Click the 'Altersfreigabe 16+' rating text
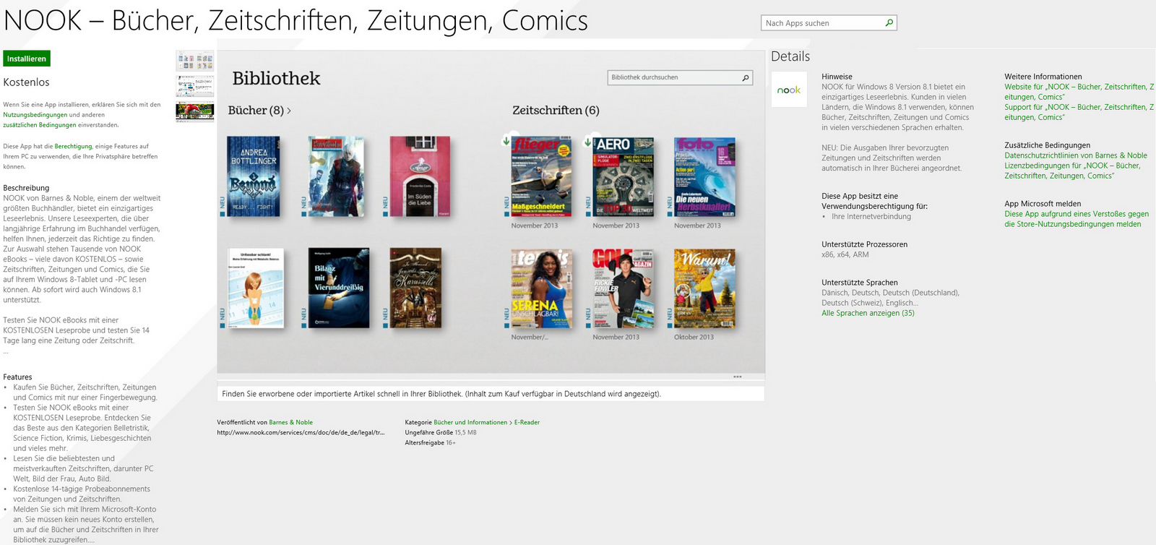 coord(430,442)
